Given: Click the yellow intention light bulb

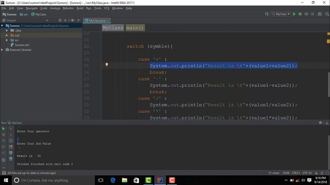Looking at the screenshot, I should 107,64.
